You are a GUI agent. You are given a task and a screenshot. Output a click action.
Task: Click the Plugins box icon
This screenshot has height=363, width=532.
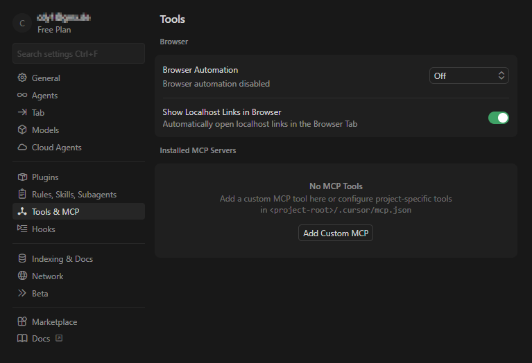point(22,177)
